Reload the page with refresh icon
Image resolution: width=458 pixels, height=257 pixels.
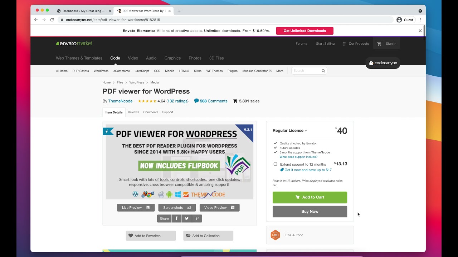52,20
